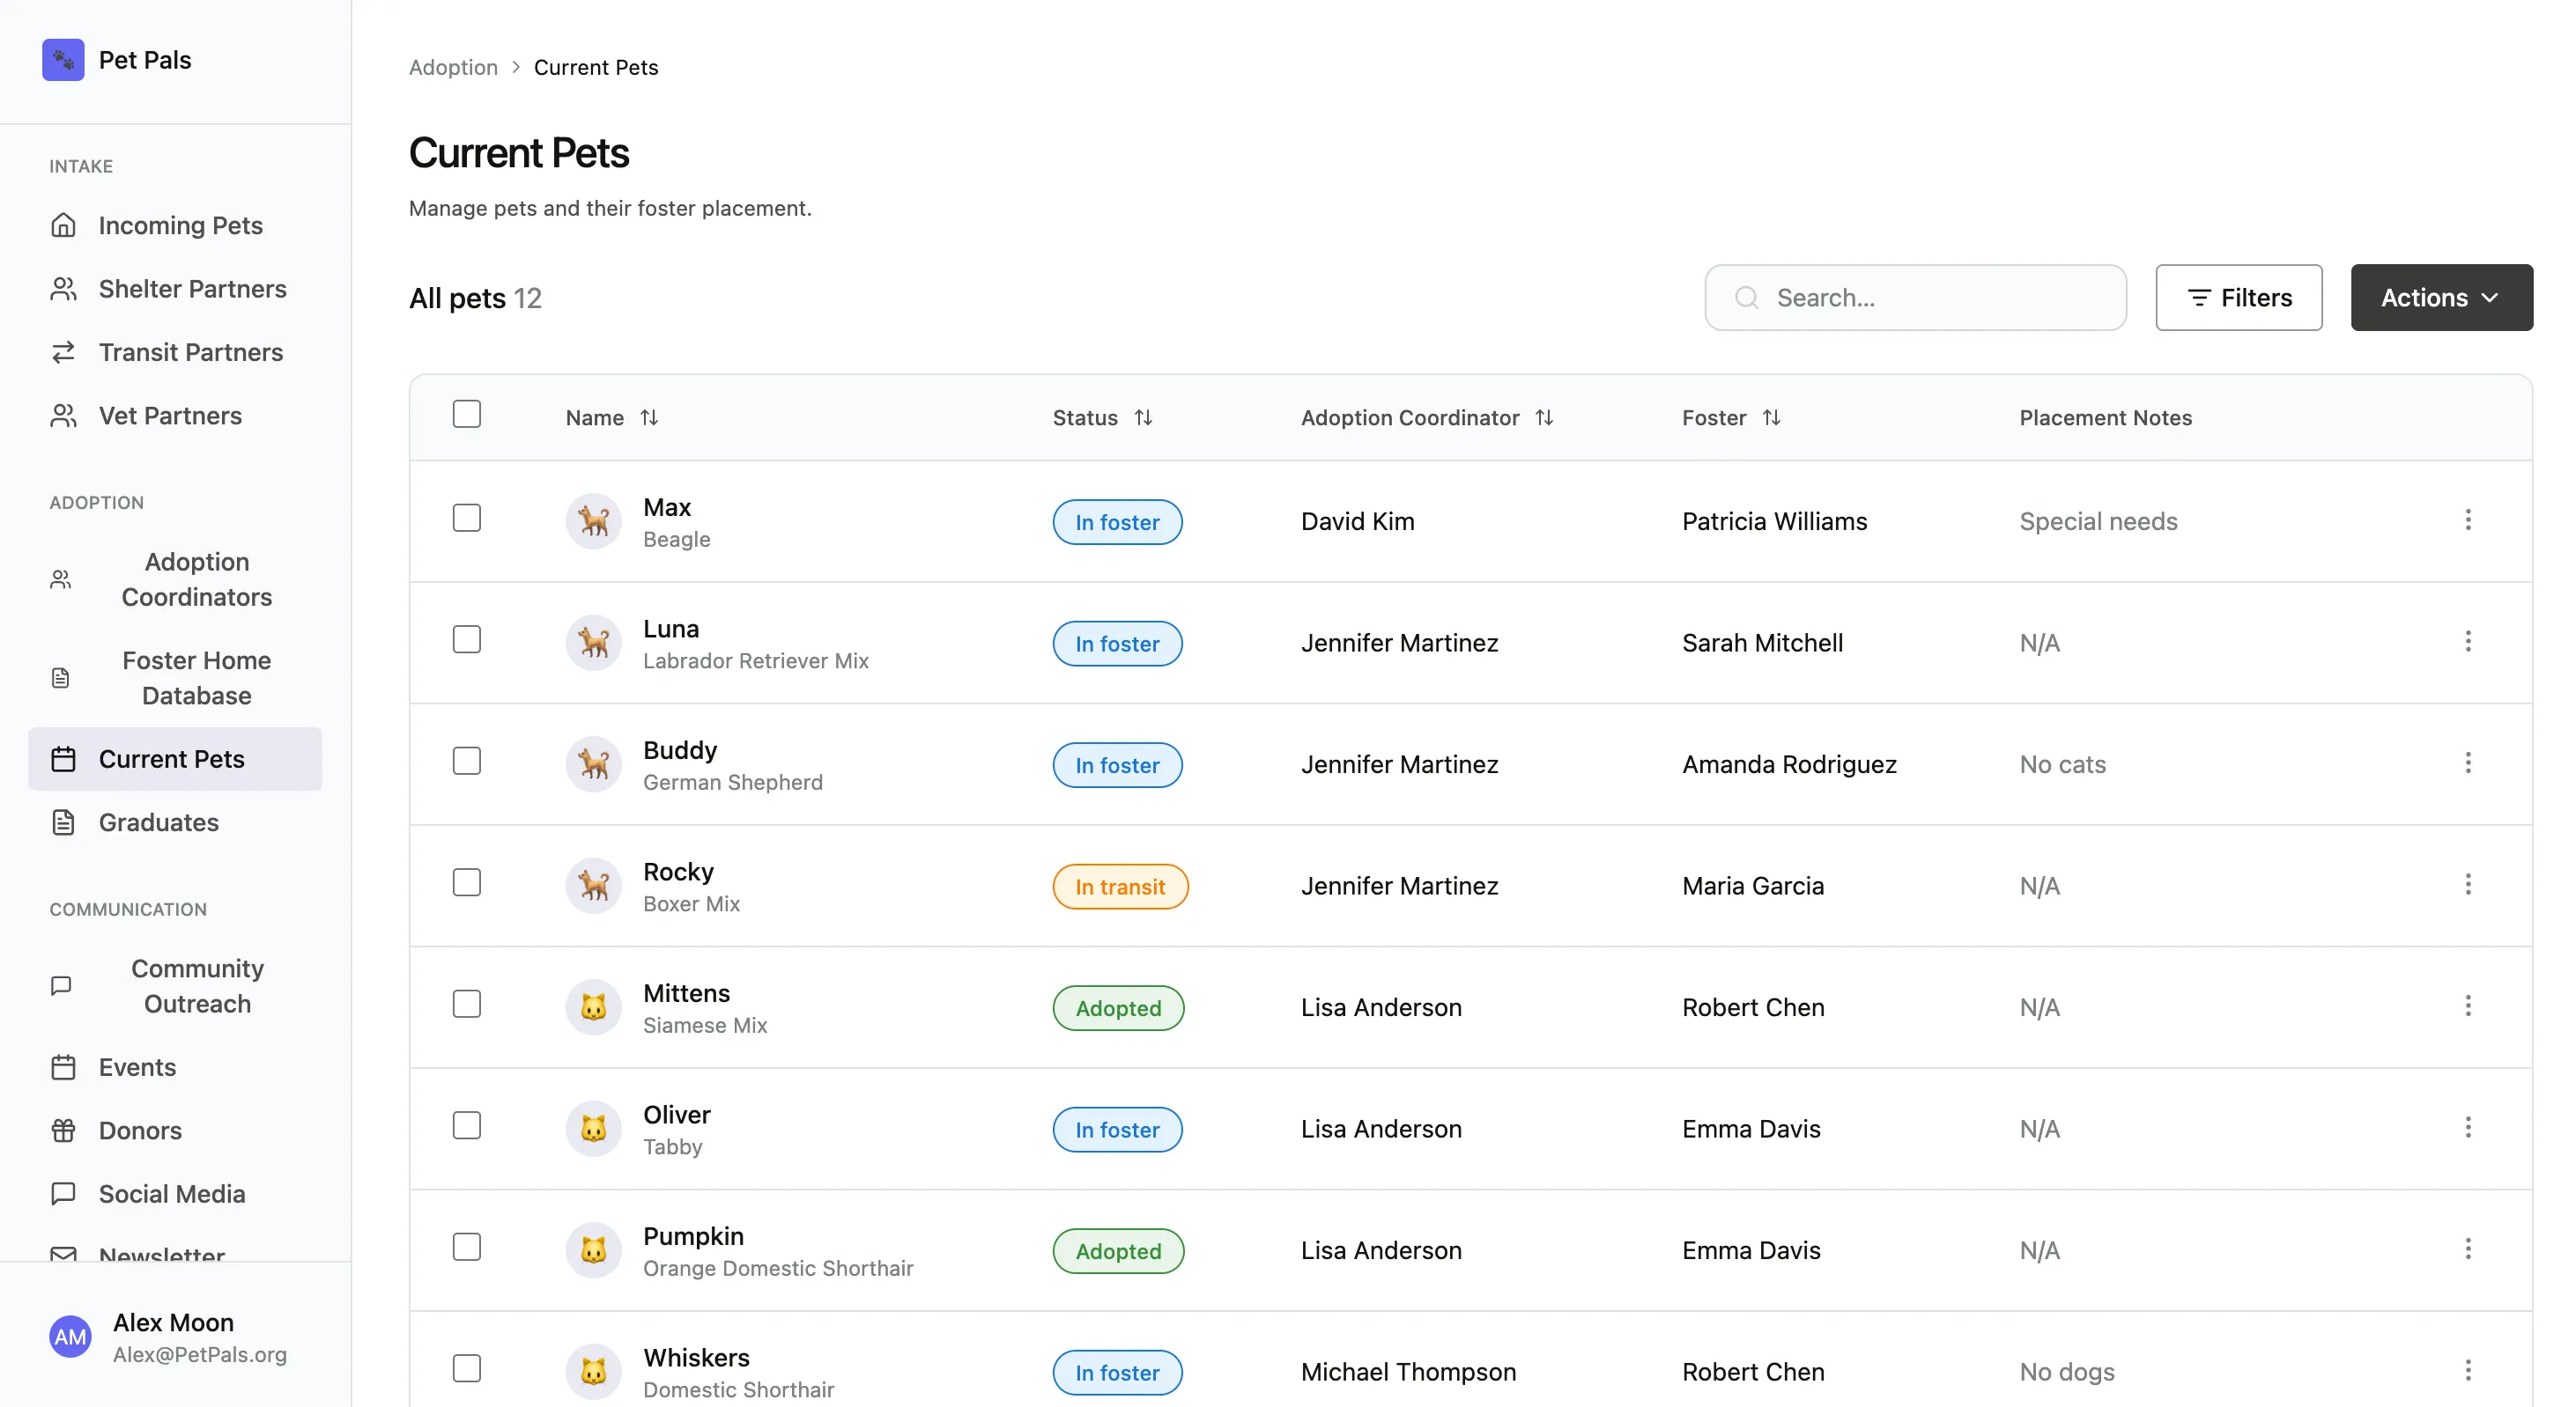The width and height of the screenshot is (2576, 1407).
Task: Navigate to Foster Home Database
Action: pos(175,679)
